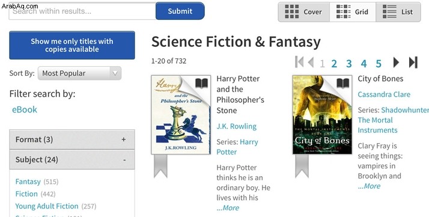Switch to List view
The height and width of the screenshot is (217, 429).
coord(398,12)
